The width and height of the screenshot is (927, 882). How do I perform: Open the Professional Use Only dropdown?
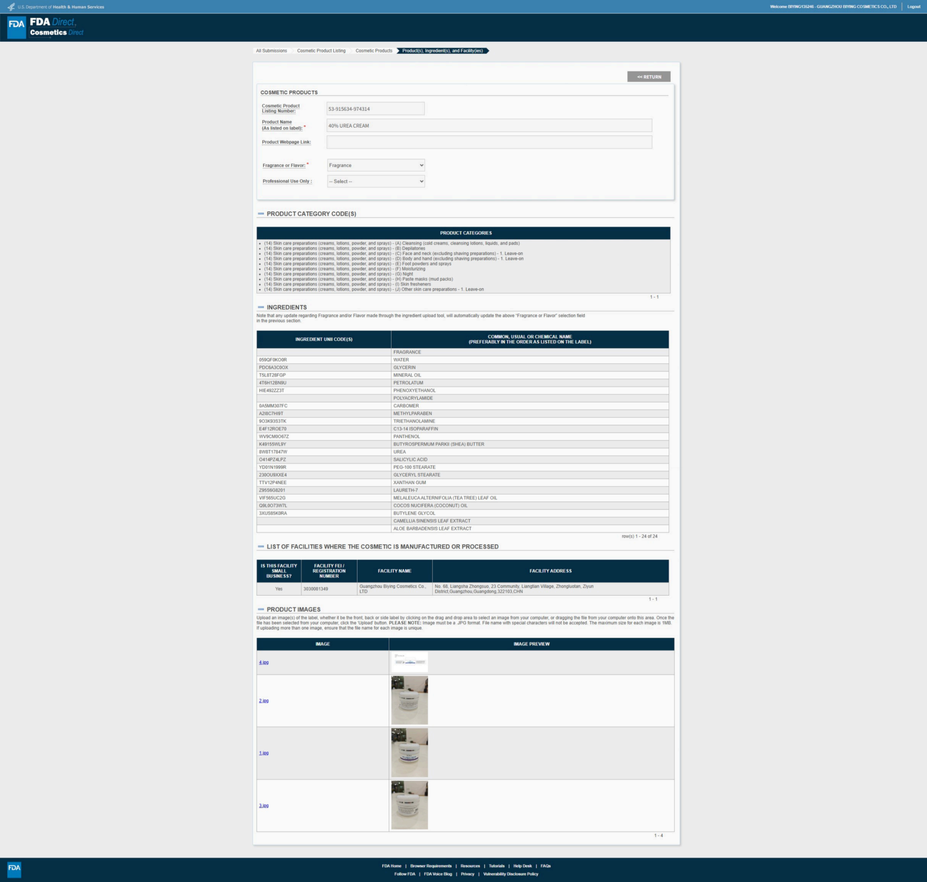[376, 181]
